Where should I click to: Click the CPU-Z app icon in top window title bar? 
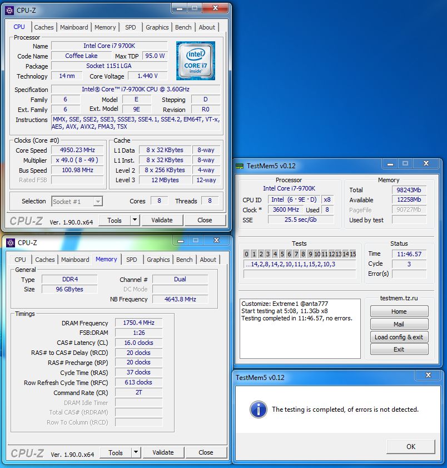click(9, 11)
